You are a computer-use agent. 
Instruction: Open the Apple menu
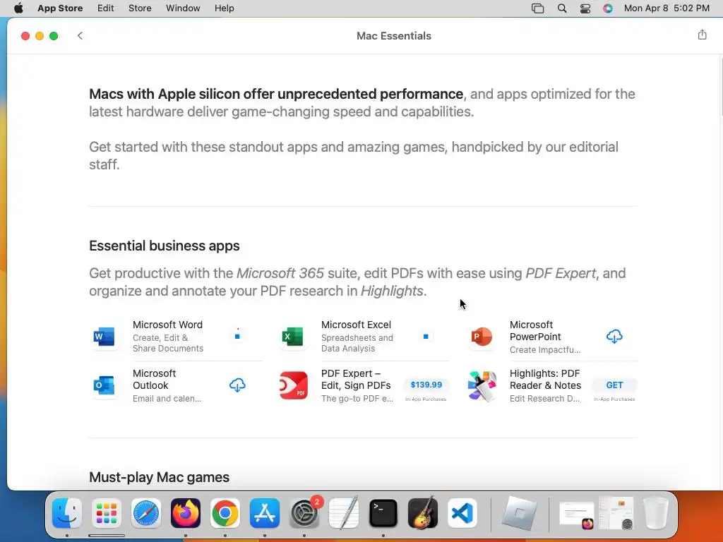18,8
